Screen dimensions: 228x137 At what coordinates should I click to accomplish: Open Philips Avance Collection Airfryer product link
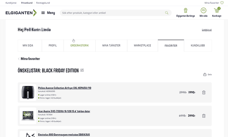64,88
